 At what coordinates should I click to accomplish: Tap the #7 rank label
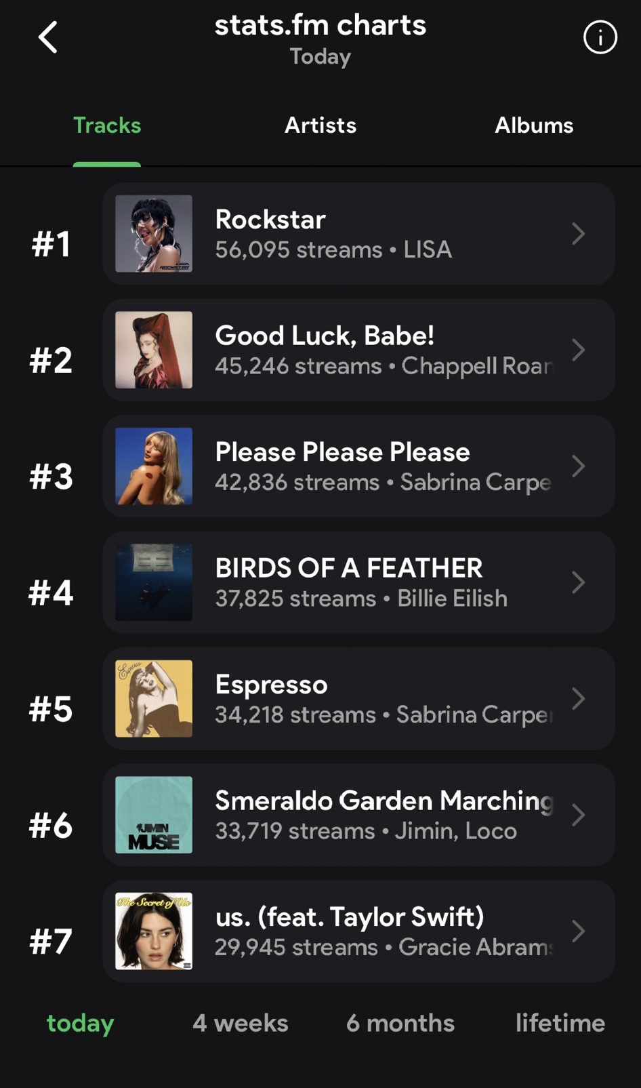pyautogui.click(x=51, y=942)
